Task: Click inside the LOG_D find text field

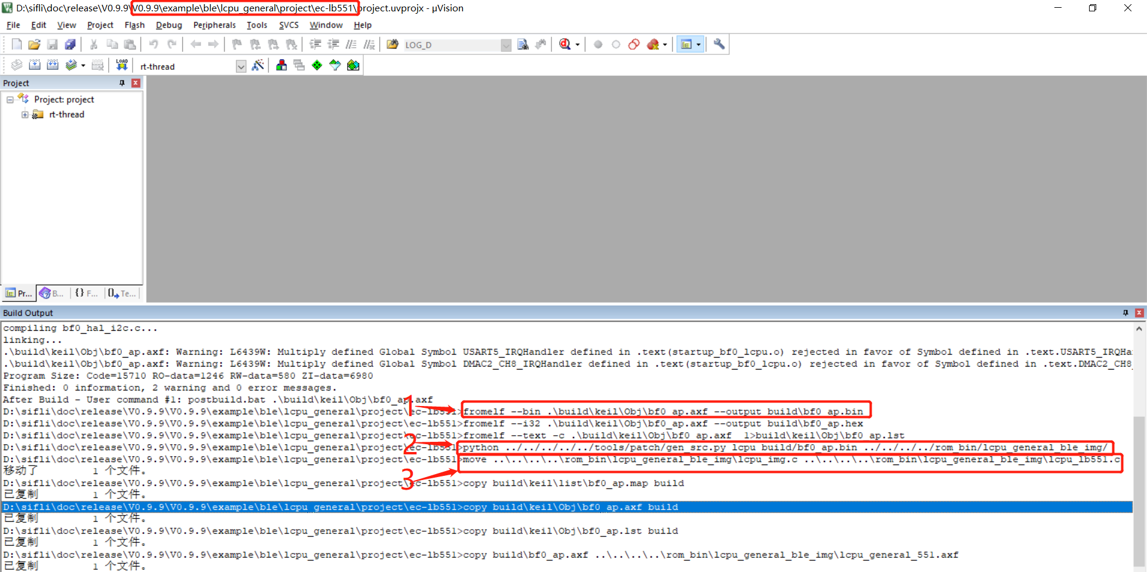Action: (451, 45)
